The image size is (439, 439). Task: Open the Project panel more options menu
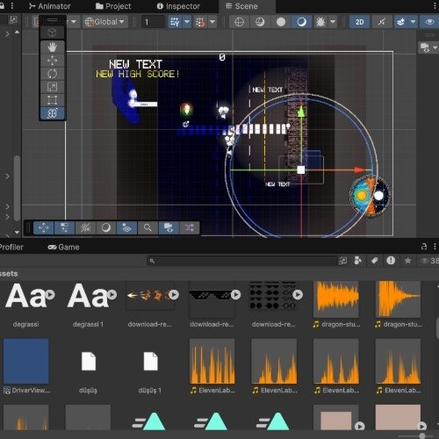pyautogui.click(x=435, y=247)
